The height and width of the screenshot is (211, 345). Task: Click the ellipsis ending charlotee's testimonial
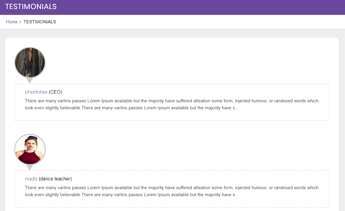(x=237, y=108)
